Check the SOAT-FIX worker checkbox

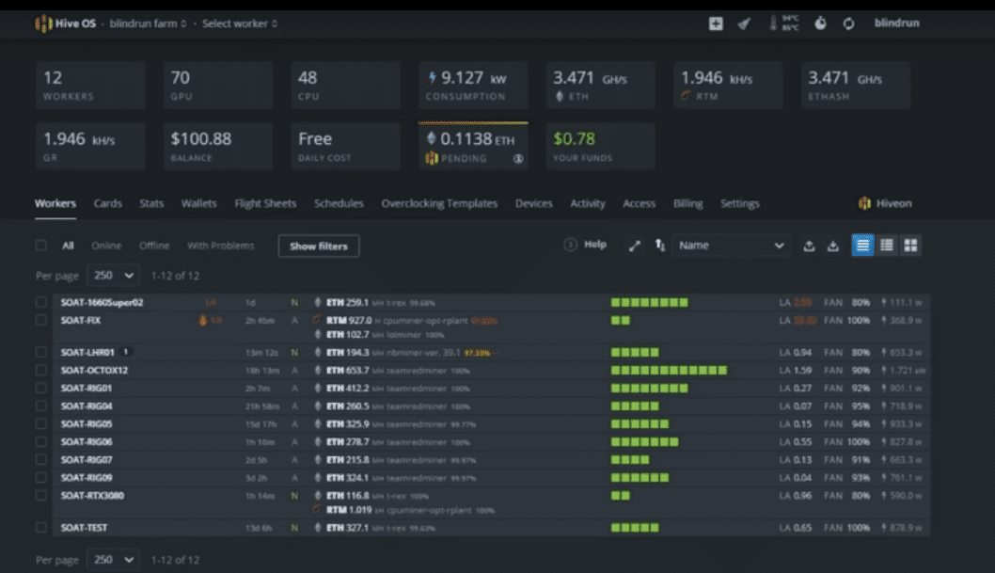pyautogui.click(x=41, y=321)
